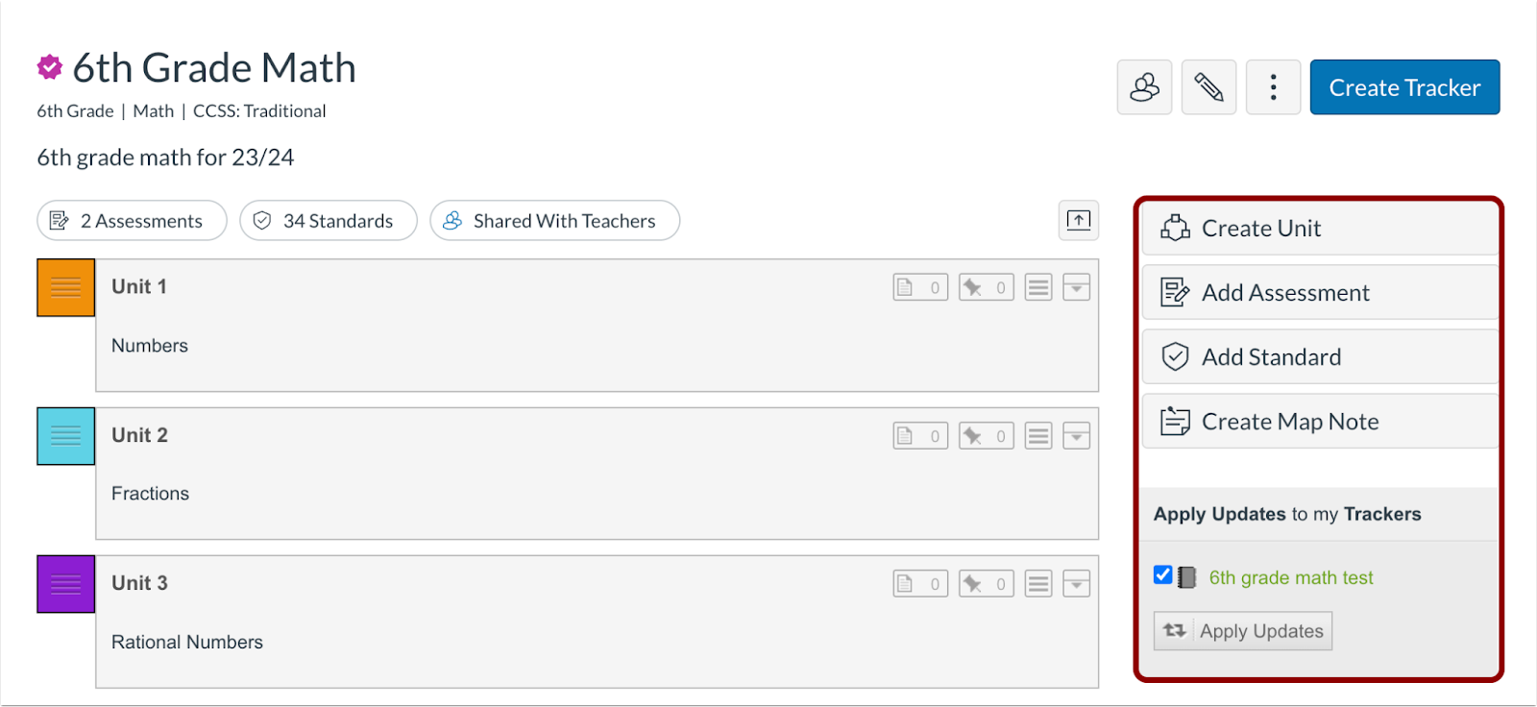The width and height of the screenshot is (1537, 707).
Task: Expand the Unit 2 dropdown arrow
Action: click(1077, 436)
